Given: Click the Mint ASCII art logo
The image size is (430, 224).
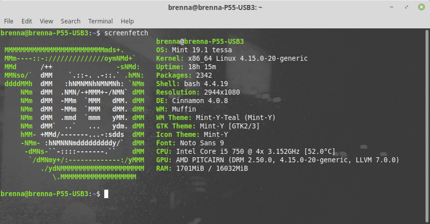Looking at the screenshot, I should (x=74, y=113).
